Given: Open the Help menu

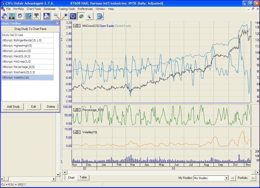Looking at the screenshot, I should pos(111,9).
